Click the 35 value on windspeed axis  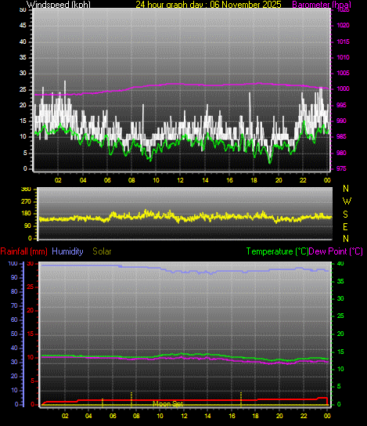click(23, 58)
